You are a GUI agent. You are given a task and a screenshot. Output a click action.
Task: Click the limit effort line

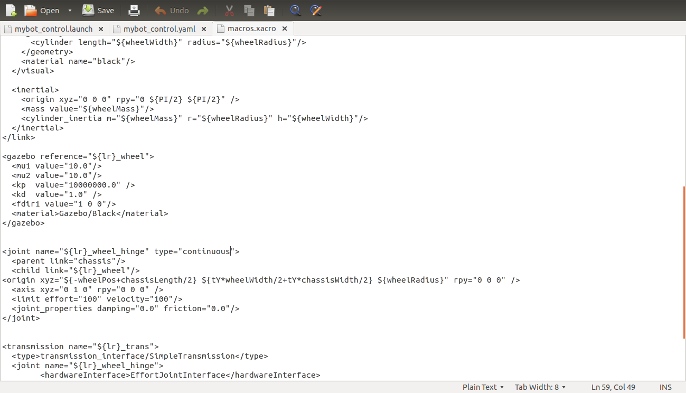[97, 299]
